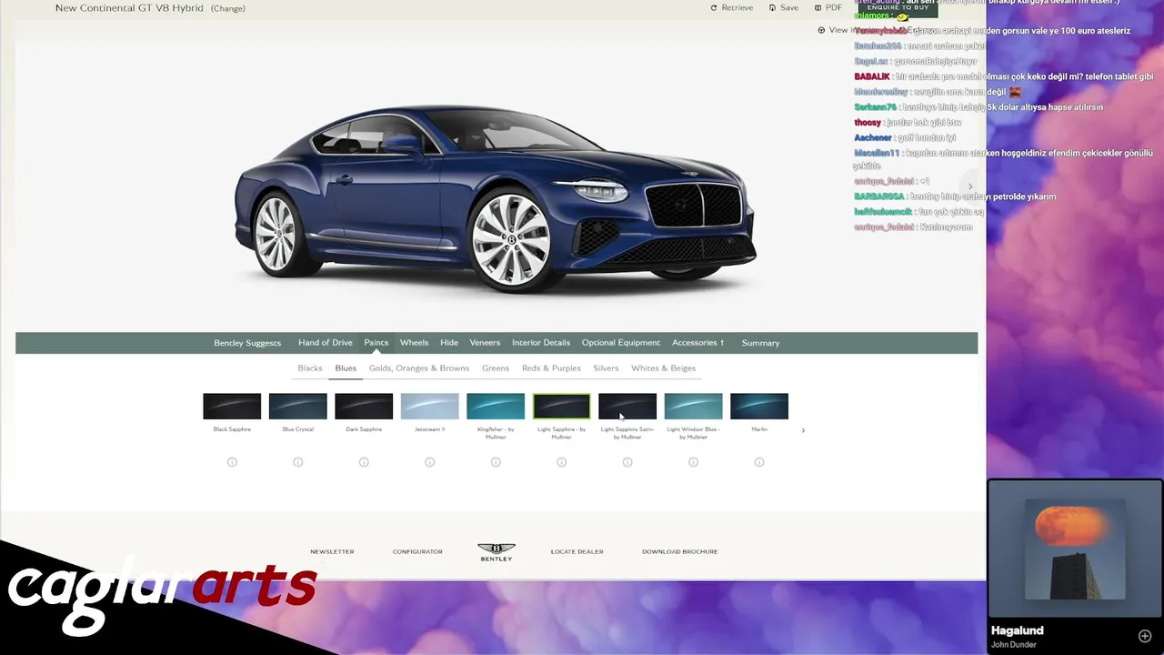Screen dimensions: 1164x655
Task: Select Kingfisher by Mulliner swatch
Action: click(x=496, y=407)
